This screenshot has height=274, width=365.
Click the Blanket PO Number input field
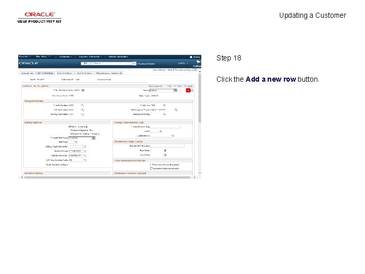pyautogui.click(x=167, y=146)
